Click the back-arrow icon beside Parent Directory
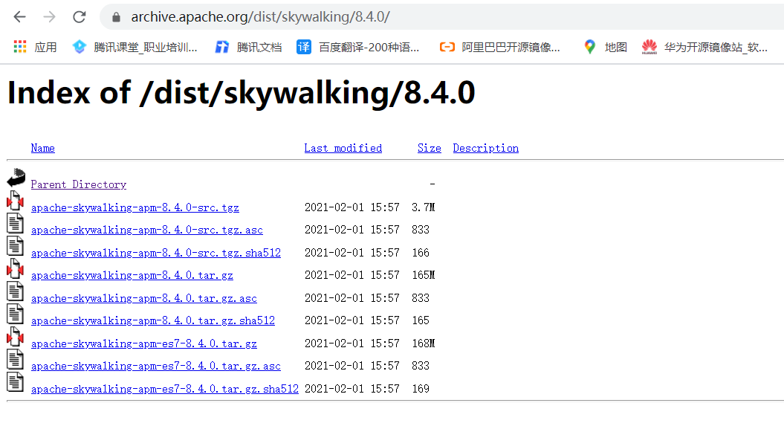The height and width of the screenshot is (429, 784). 16,178
